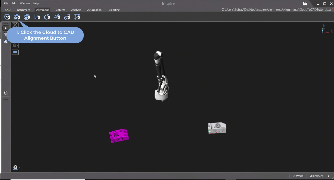Open the Analysis tab
The height and width of the screenshot is (180, 334).
point(76,10)
